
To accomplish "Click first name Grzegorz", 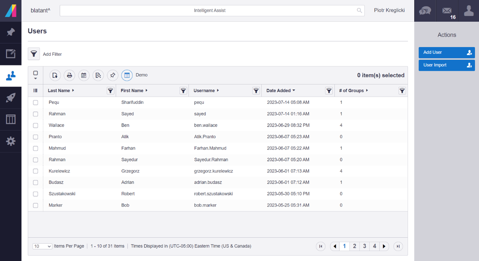I will tap(130, 171).
